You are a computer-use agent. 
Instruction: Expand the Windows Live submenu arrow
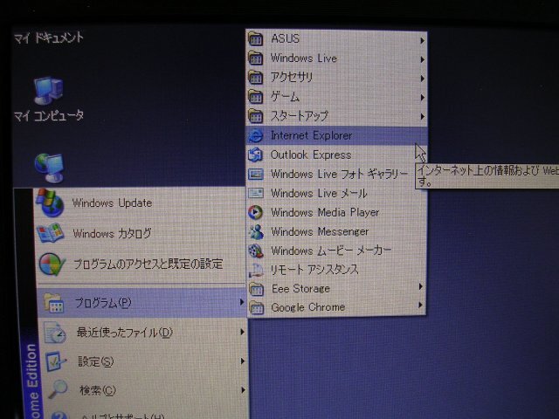[422, 59]
